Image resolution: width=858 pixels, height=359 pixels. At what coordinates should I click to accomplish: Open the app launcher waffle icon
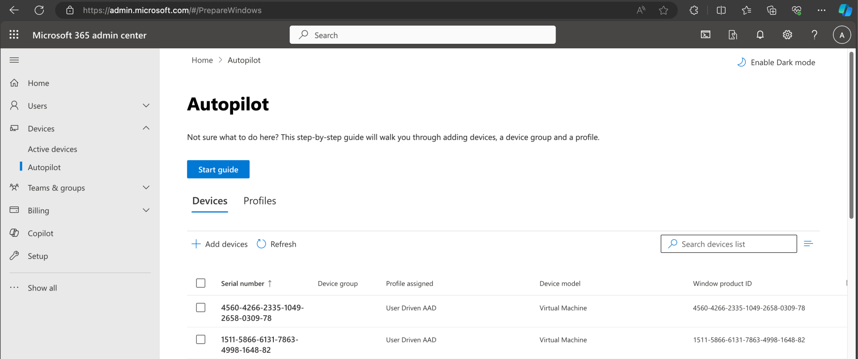coord(14,35)
